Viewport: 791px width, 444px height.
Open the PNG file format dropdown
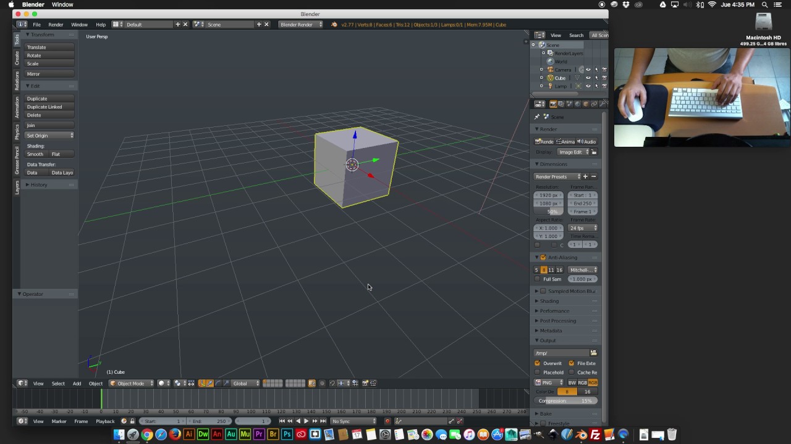(x=549, y=383)
